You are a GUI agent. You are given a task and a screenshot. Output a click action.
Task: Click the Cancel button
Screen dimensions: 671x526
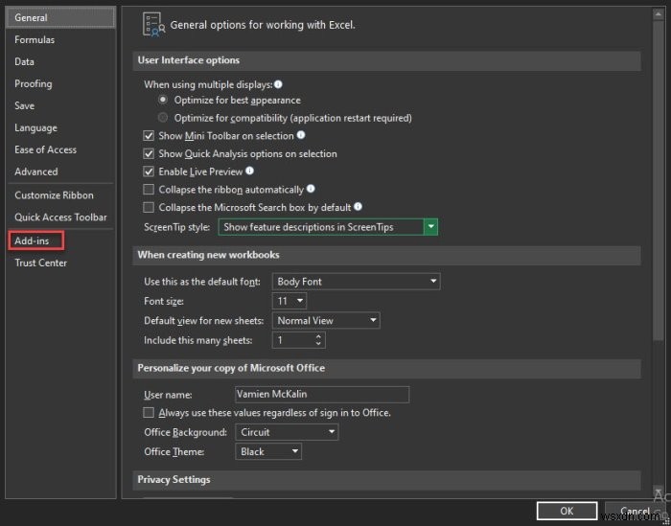635,511
